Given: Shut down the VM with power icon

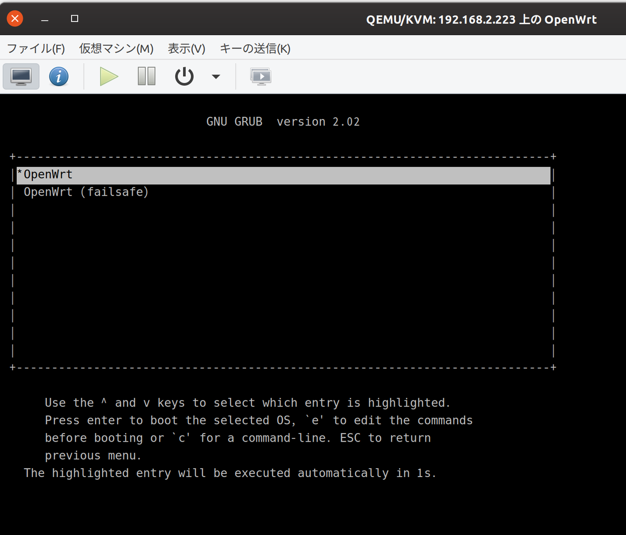Looking at the screenshot, I should click(x=184, y=77).
